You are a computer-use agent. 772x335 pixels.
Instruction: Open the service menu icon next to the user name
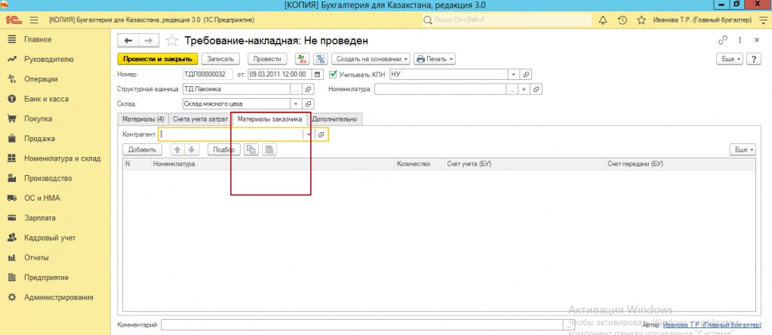tap(761, 20)
